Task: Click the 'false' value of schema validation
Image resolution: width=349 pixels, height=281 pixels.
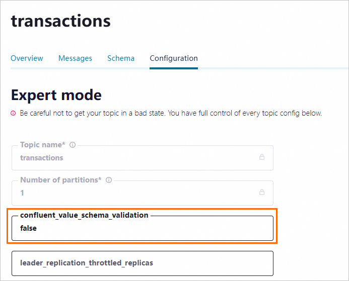Action: coord(29,228)
